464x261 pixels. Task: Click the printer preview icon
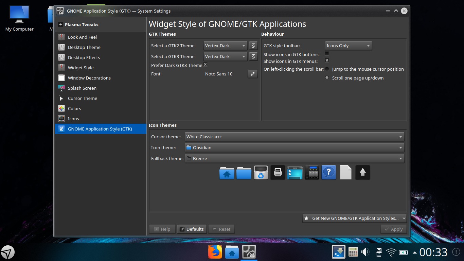point(278,173)
